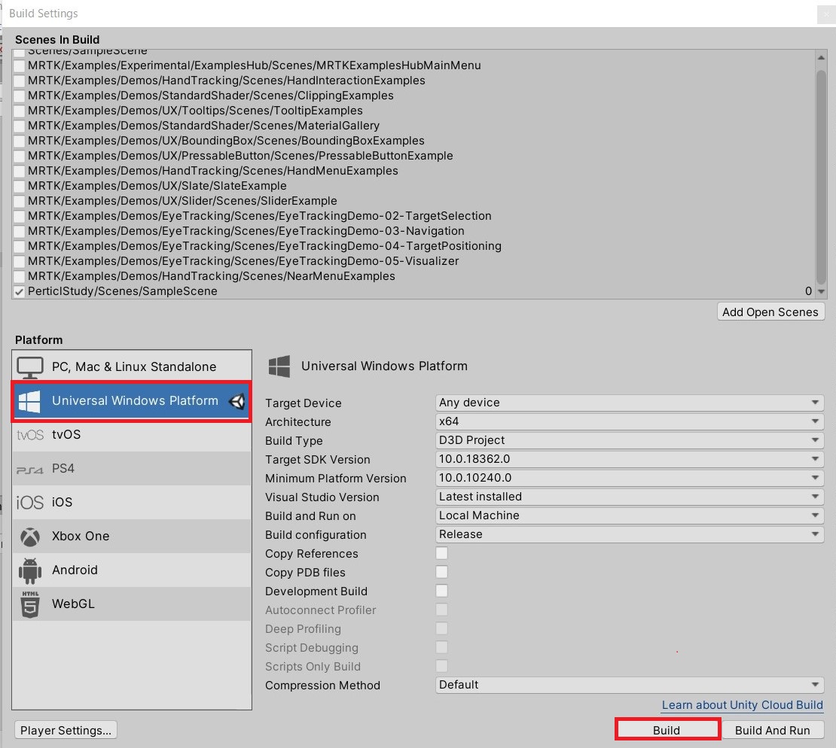The width and height of the screenshot is (836, 748).
Task: Open the Target Device dropdown
Action: point(629,403)
